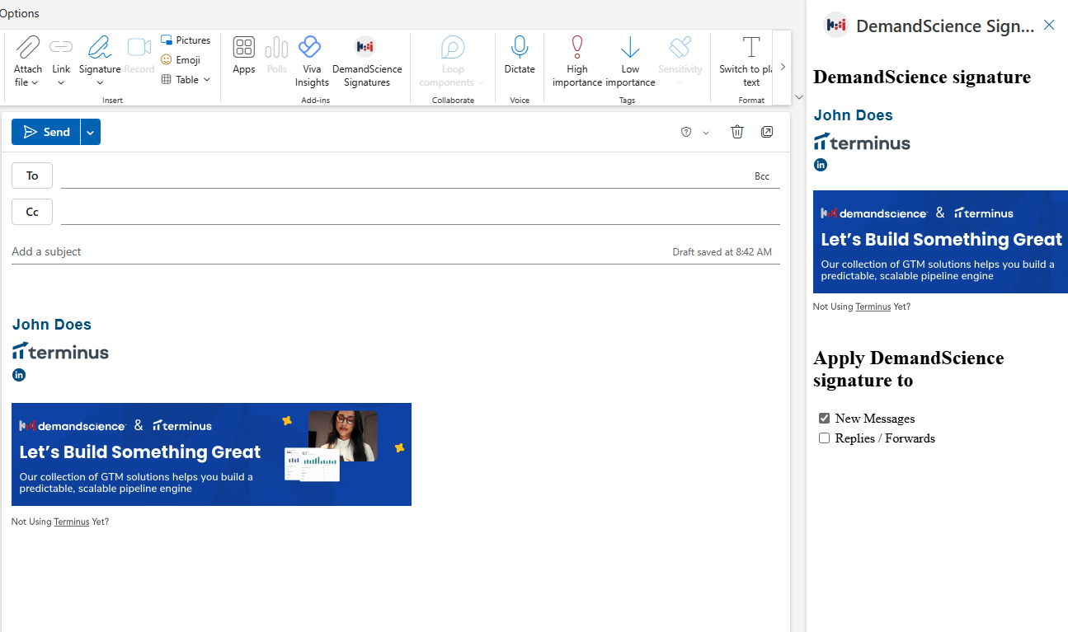Click the Sensitivity icon
This screenshot has width=1068, height=632.
680,47
